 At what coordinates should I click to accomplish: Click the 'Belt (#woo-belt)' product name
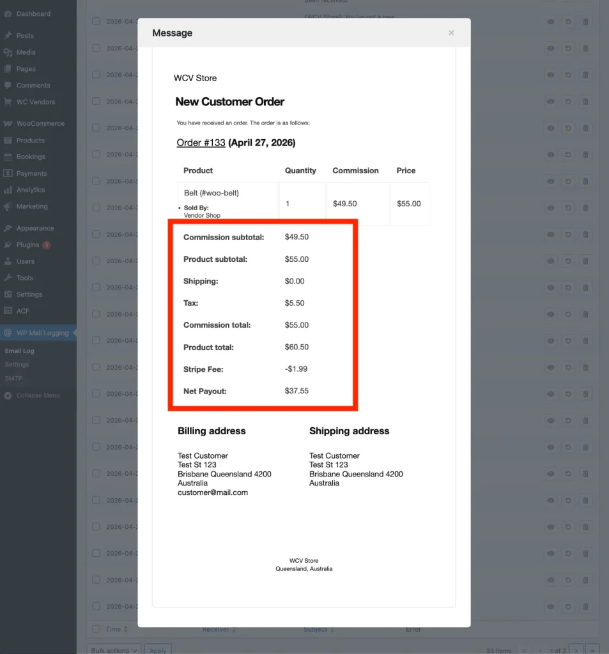[x=212, y=193]
